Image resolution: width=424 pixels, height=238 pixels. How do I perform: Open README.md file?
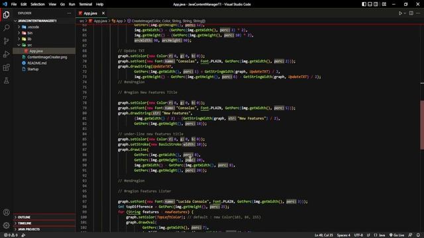pyautogui.click(x=37, y=63)
